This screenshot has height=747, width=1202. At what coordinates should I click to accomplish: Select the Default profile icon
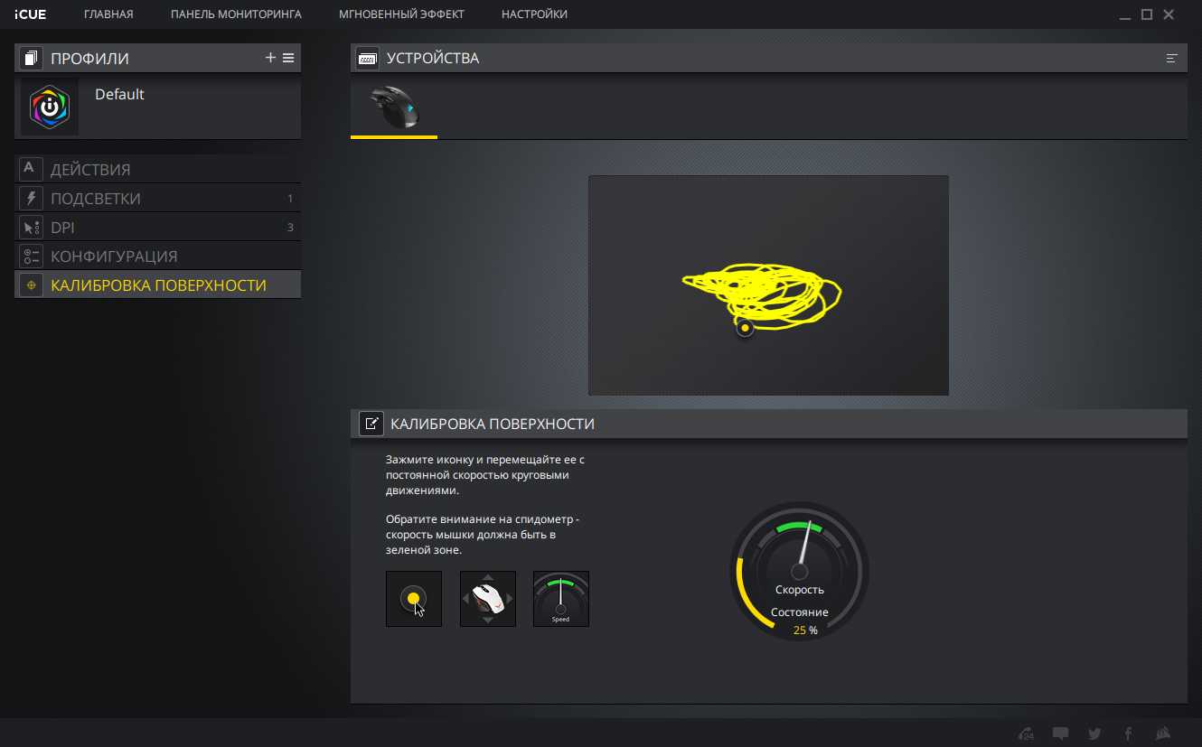click(50, 107)
